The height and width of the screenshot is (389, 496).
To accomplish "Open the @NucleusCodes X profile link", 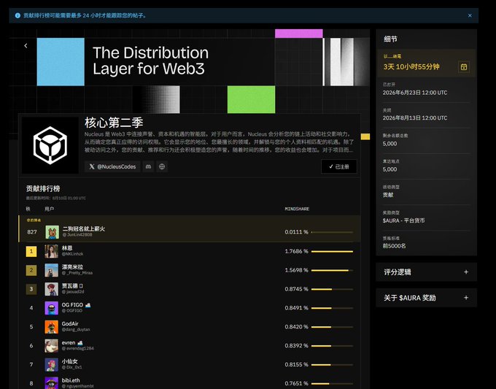I will pos(112,166).
